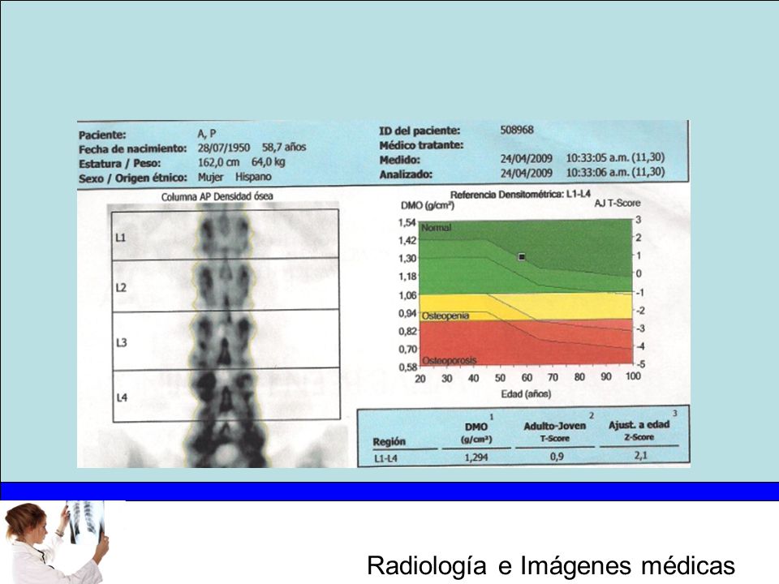Click the 'Referencia Densitométrica: L1-L4' chart title

tap(520, 195)
